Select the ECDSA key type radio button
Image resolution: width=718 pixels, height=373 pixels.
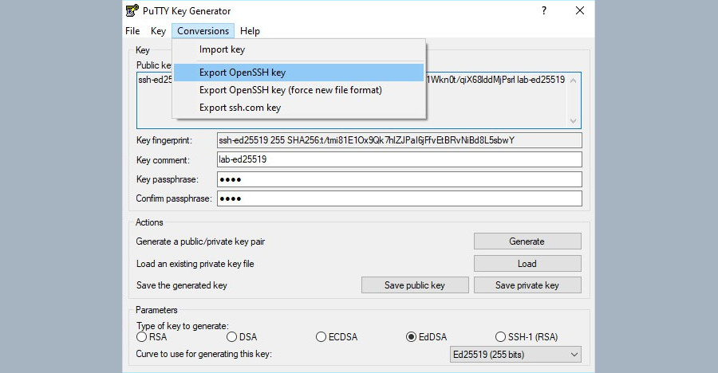(321, 337)
